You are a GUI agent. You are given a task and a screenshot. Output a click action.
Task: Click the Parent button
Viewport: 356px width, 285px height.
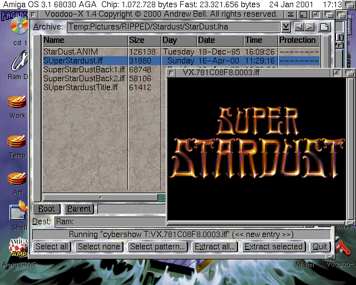pos(79,209)
